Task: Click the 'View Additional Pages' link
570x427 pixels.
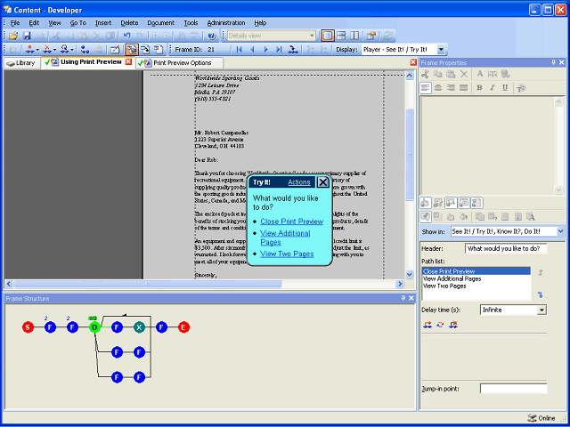Action: pyautogui.click(x=285, y=238)
